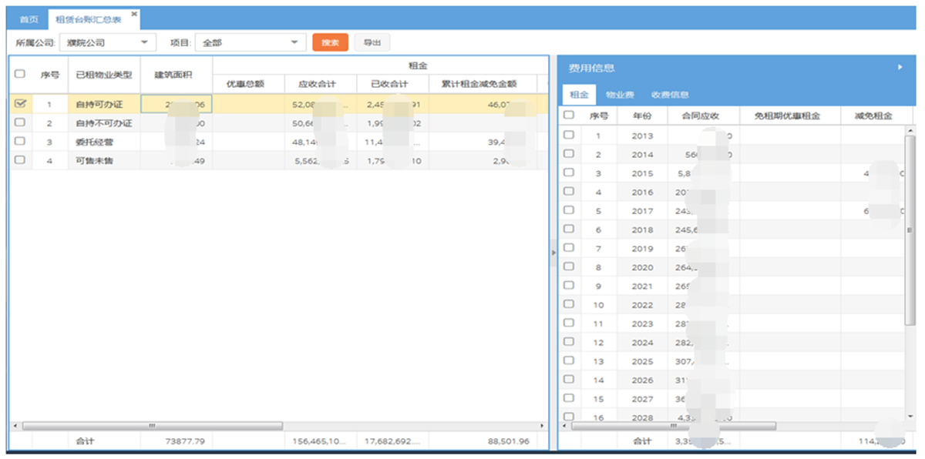The image size is (925, 459).
Task: Select the 可售未售 cell
Action: point(104,160)
